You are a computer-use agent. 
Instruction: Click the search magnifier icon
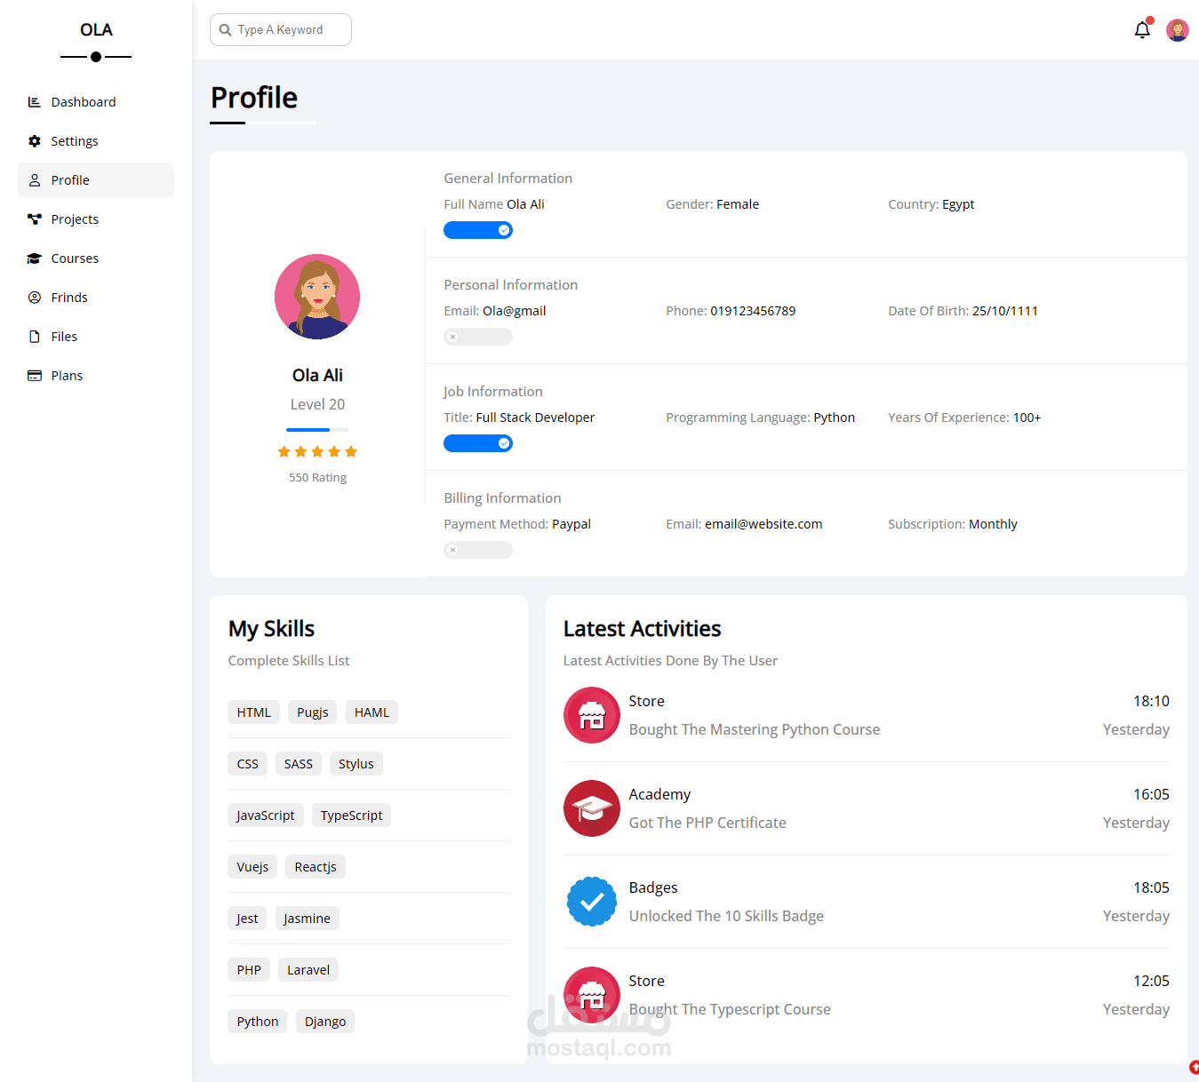[226, 30]
